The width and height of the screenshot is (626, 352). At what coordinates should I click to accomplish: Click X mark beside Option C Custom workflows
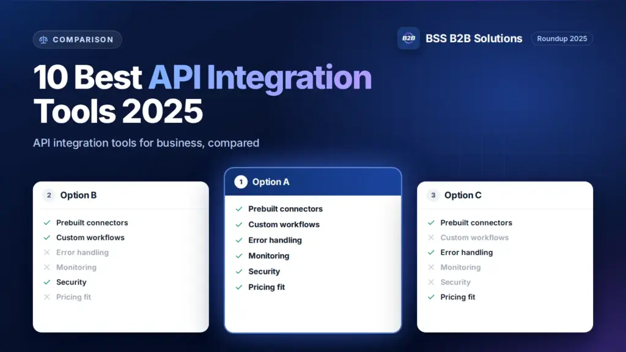click(431, 238)
